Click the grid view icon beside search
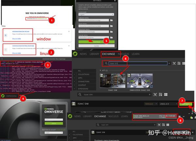The width and height of the screenshot is (196, 141). [184, 63]
